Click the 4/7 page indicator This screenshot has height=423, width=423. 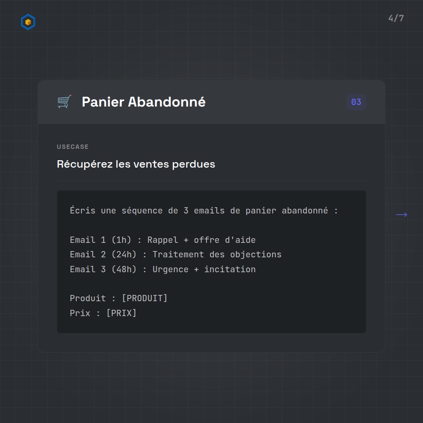(x=396, y=18)
